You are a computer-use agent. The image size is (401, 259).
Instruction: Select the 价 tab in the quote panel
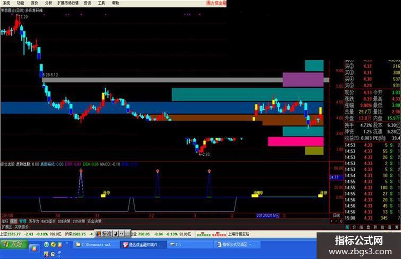(x=354, y=227)
